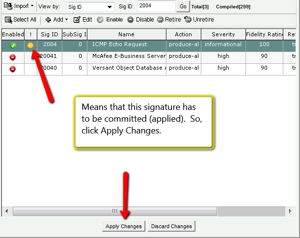Click the horizontal scrollbar thumb
Viewport: 300px width, 238px height.
[x=115, y=211]
